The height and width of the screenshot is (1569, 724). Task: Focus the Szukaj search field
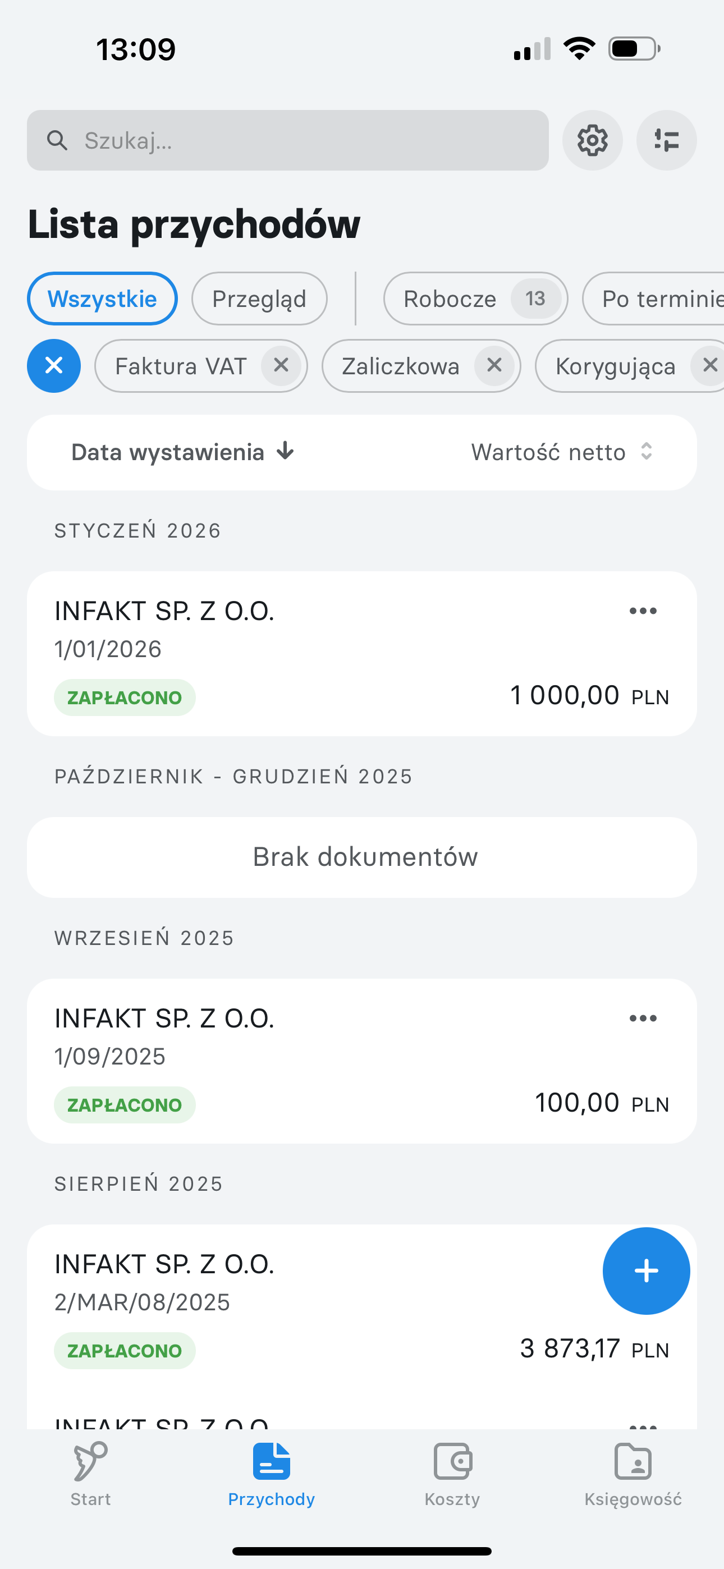[x=288, y=140]
